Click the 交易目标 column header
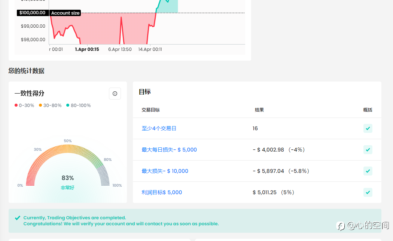Viewport: 393px width, 241px height. click(x=150, y=110)
